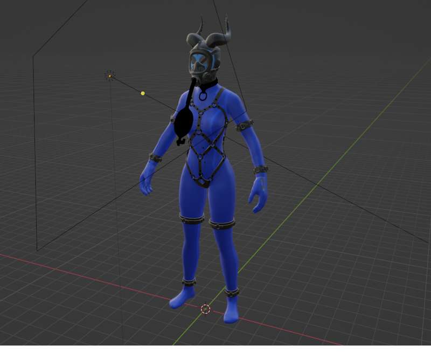Click the wrist cuff on the screen-left arm
The height and width of the screenshot is (352, 431).
click(x=156, y=158)
